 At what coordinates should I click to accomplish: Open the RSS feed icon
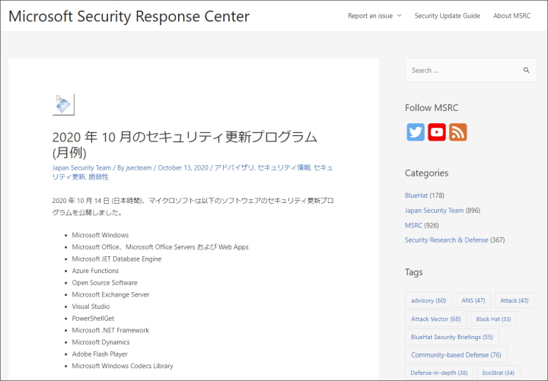point(457,132)
